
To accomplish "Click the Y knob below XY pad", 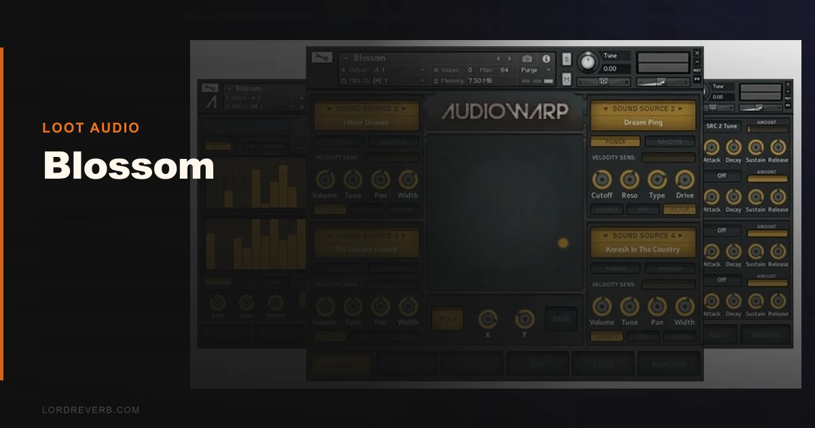I will [x=524, y=318].
